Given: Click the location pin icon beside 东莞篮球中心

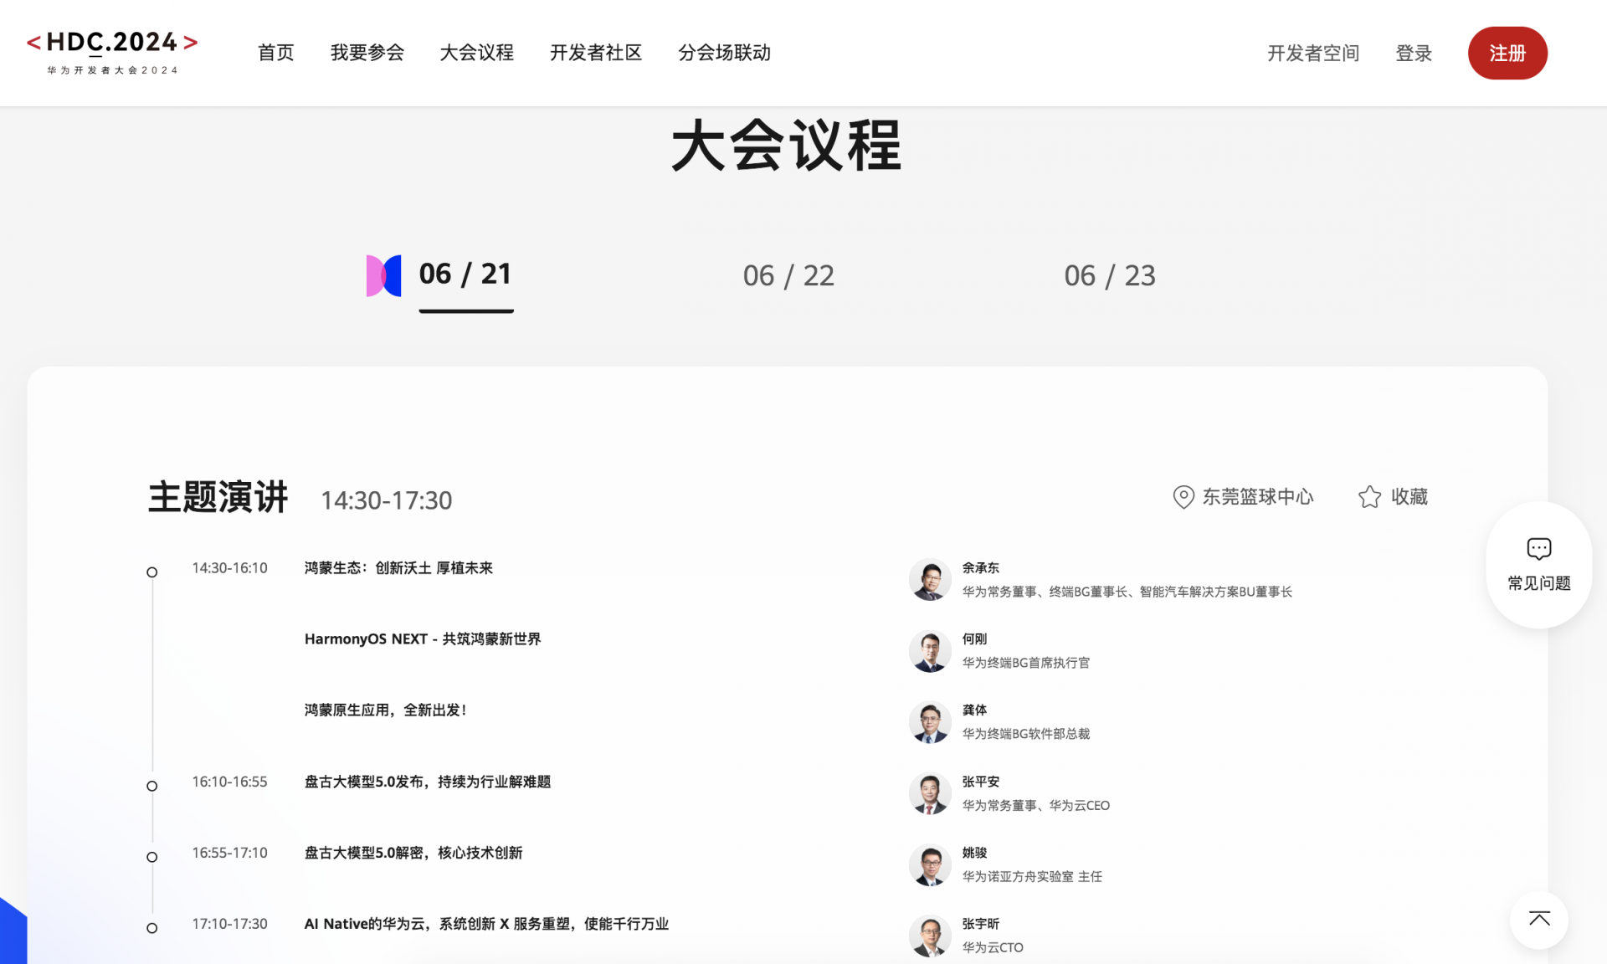Looking at the screenshot, I should [x=1183, y=497].
